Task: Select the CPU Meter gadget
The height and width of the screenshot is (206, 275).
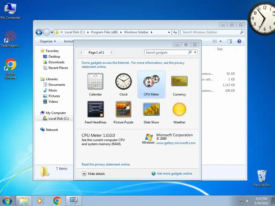Action: coord(151,84)
